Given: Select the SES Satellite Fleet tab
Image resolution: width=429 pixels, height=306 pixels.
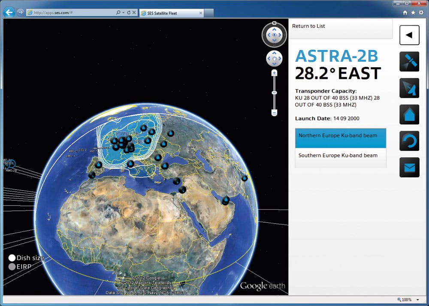Looking at the screenshot, I should pos(171,13).
